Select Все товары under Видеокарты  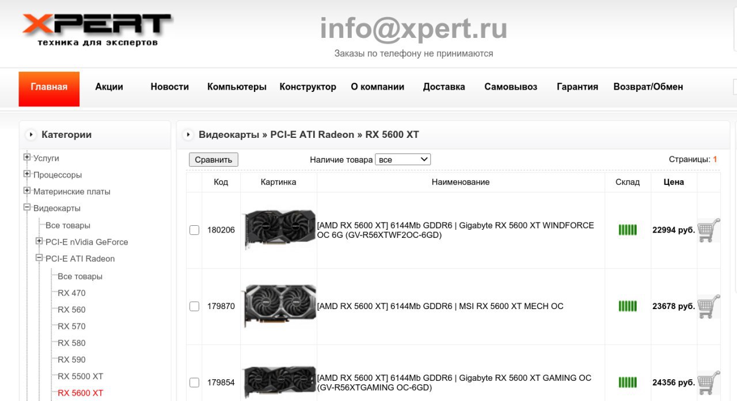(68, 225)
